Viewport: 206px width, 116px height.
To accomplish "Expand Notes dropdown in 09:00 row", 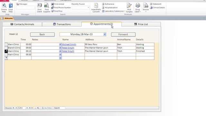I will (x=60, y=48).
